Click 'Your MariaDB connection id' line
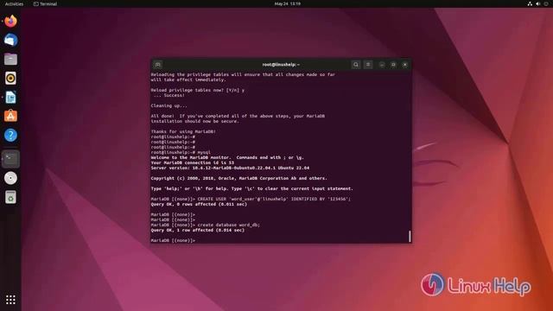This screenshot has width=553, height=311. pos(192,163)
